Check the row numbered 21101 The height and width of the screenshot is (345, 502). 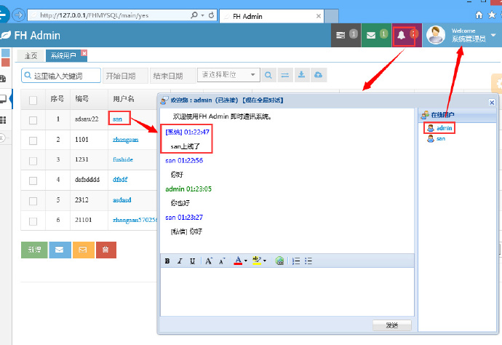pos(33,221)
